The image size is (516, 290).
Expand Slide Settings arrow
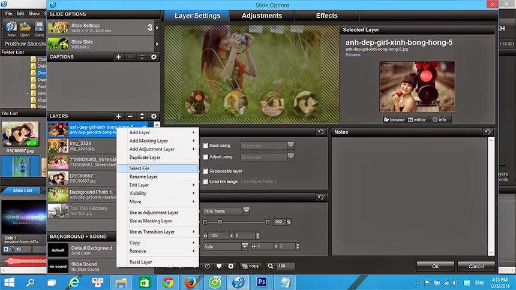(157, 28)
